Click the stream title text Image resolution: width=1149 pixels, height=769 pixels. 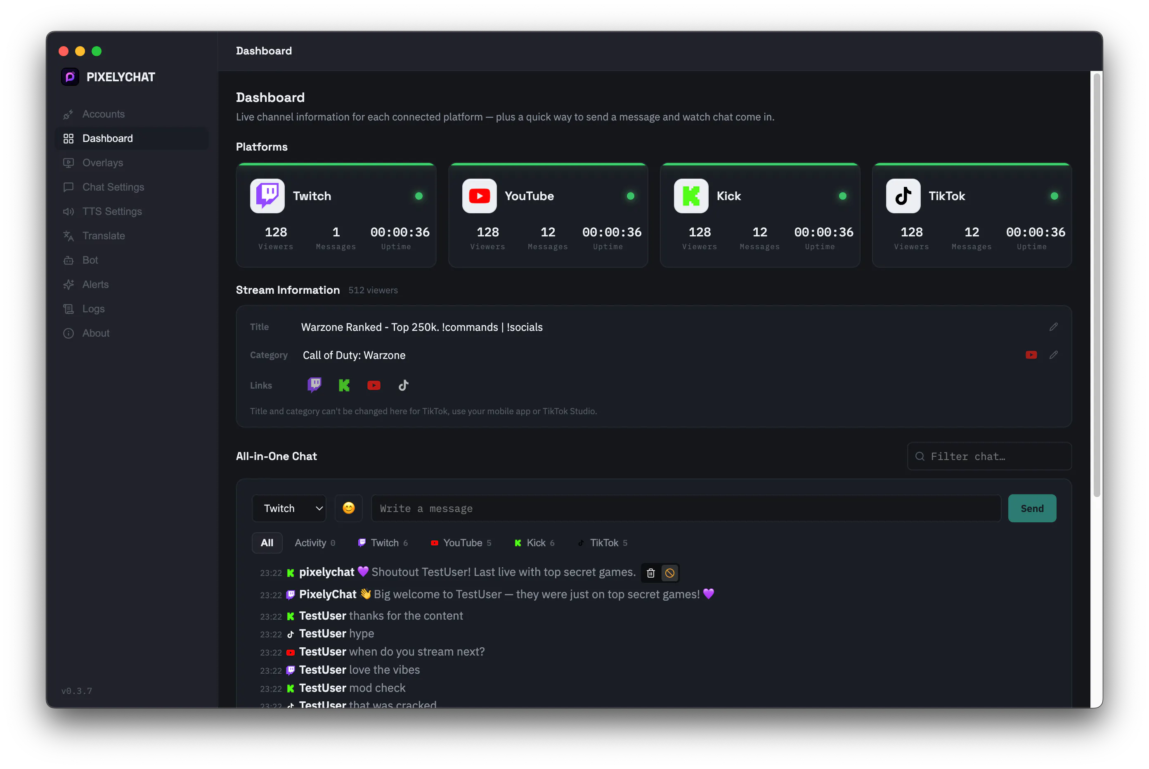point(422,327)
